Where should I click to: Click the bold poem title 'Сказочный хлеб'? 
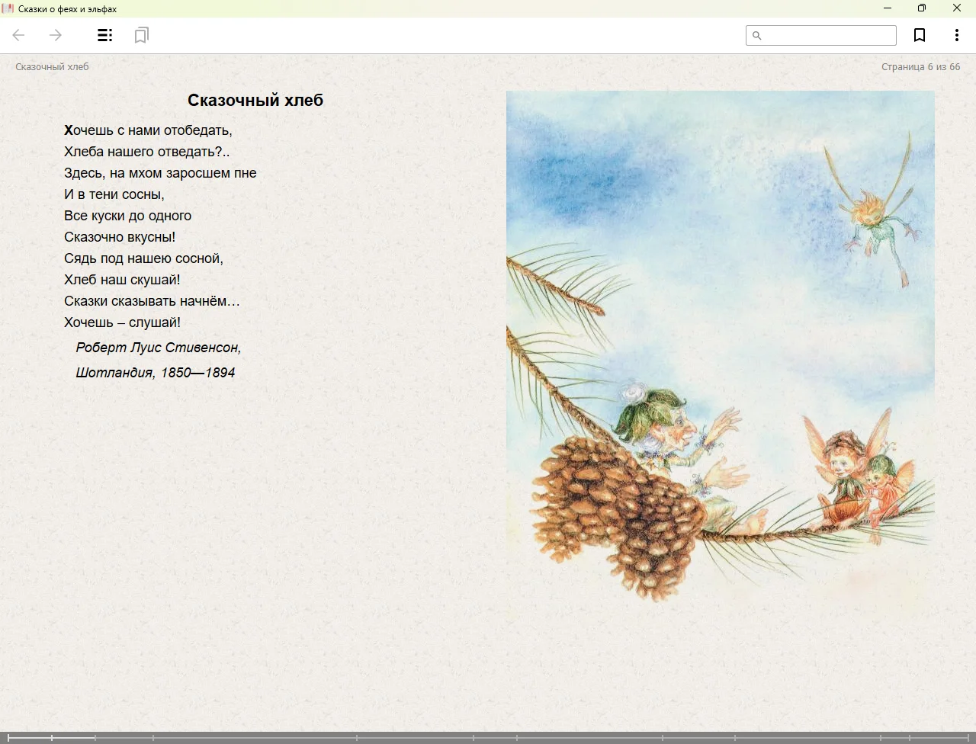(255, 100)
